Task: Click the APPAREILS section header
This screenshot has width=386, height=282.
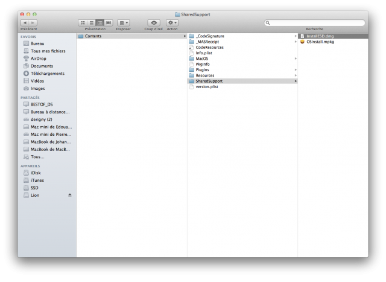Action: [x=30, y=166]
